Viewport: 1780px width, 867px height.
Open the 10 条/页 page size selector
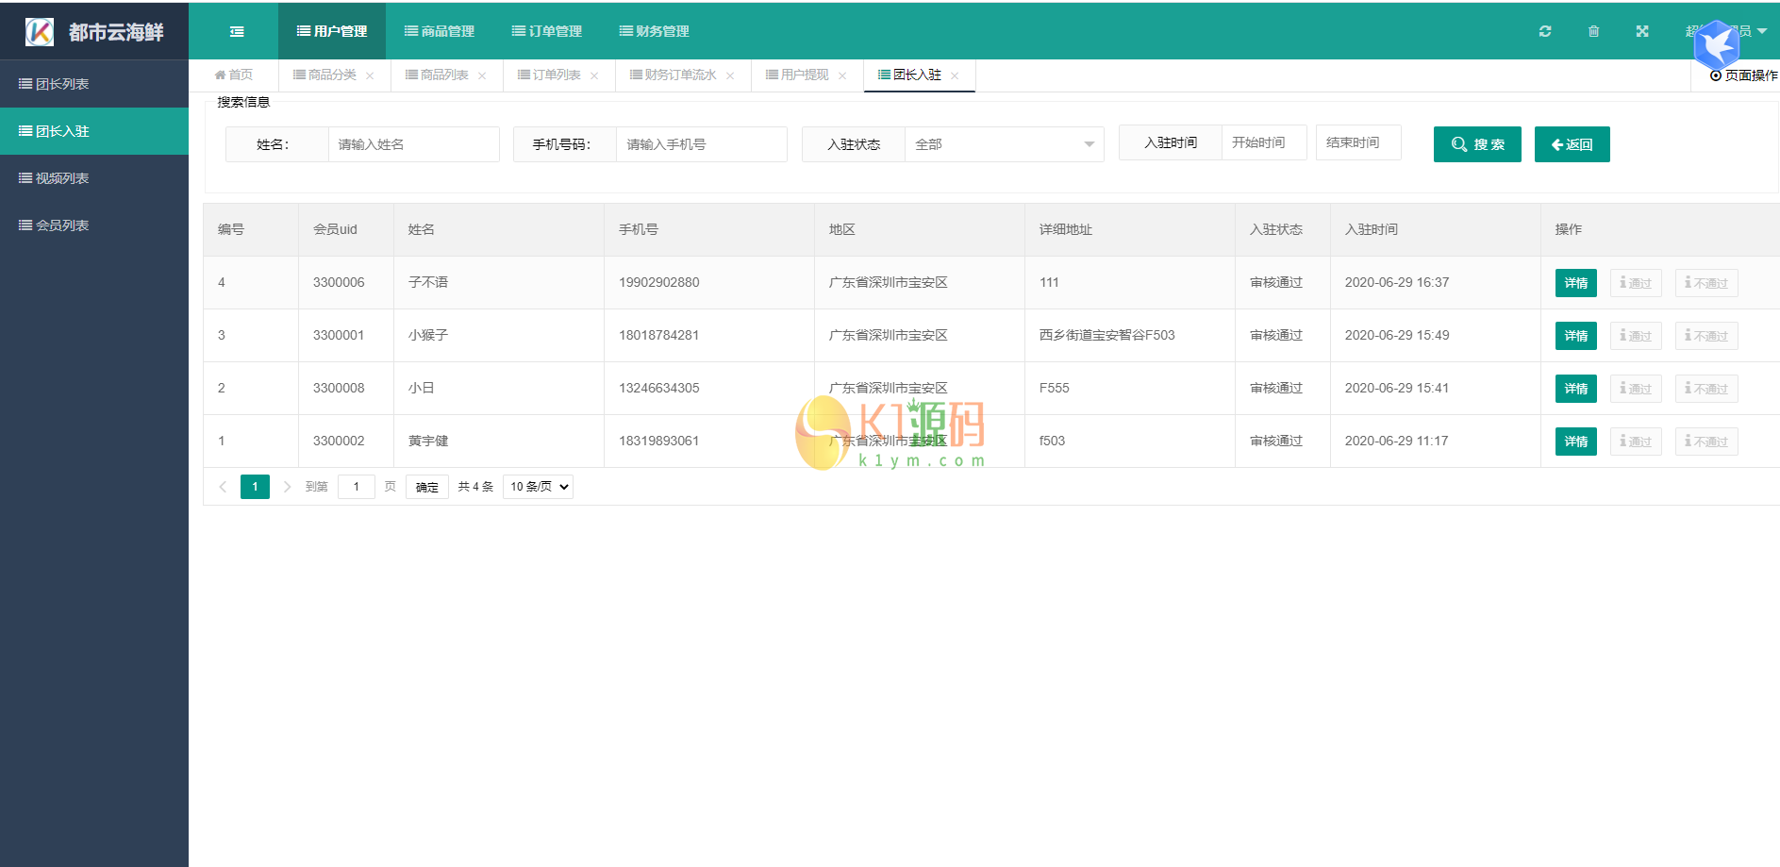(538, 487)
